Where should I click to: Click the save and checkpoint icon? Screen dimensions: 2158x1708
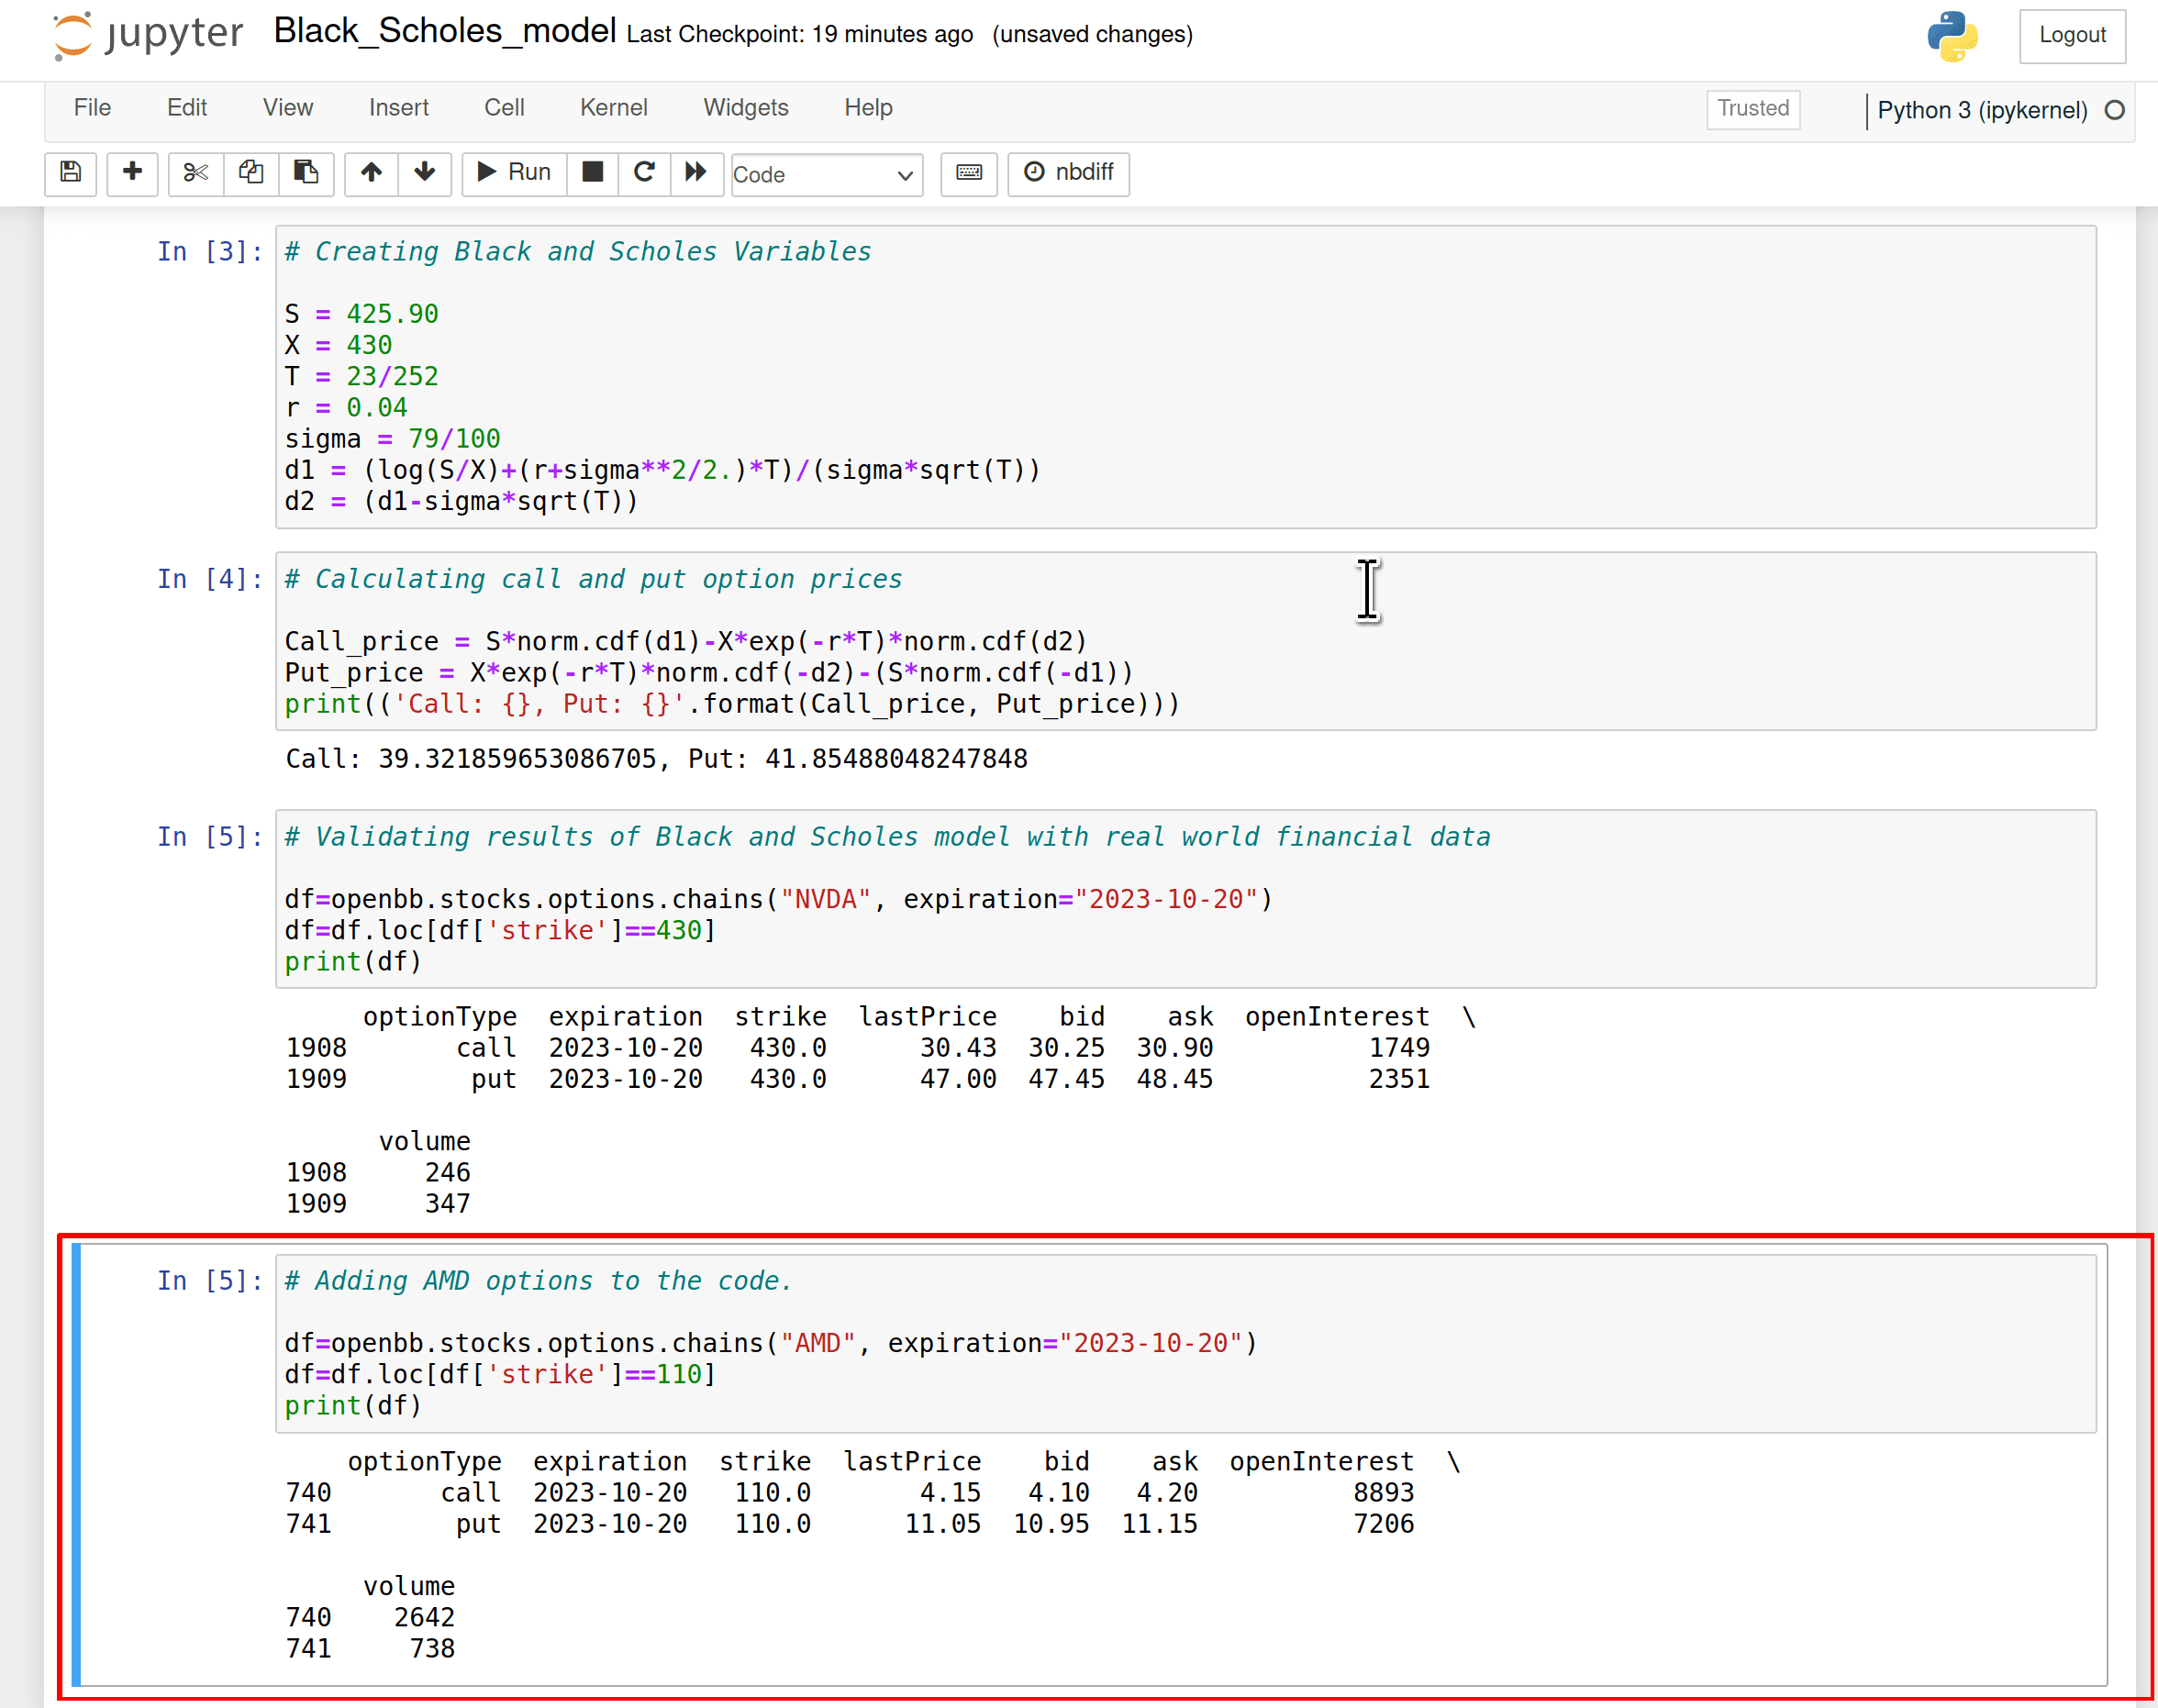pyautogui.click(x=70, y=173)
